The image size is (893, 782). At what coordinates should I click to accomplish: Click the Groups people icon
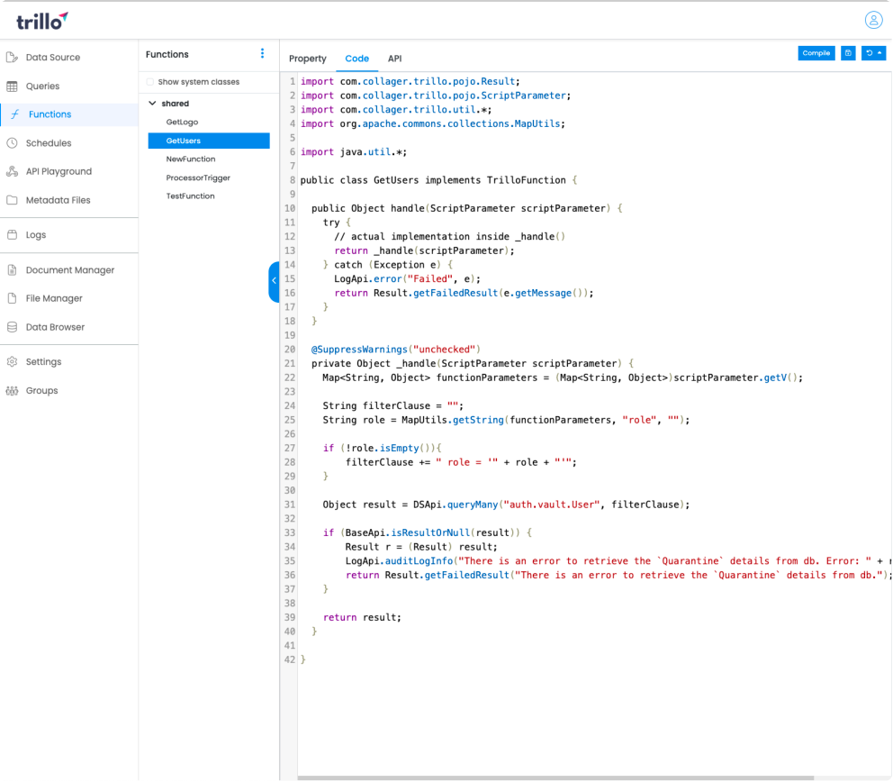(12, 390)
